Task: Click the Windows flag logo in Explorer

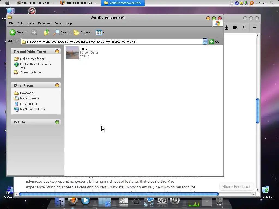Action: click(217, 23)
